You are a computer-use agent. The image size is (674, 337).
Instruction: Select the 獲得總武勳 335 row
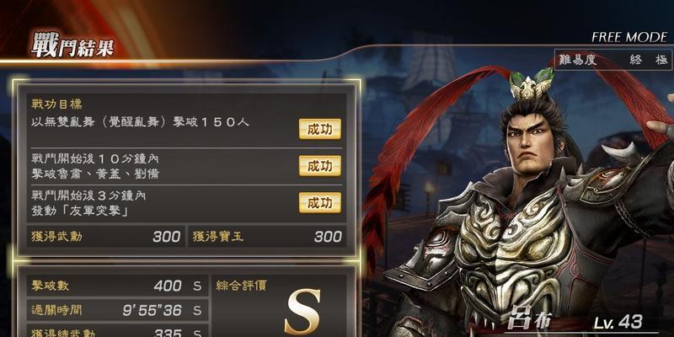click(x=117, y=330)
